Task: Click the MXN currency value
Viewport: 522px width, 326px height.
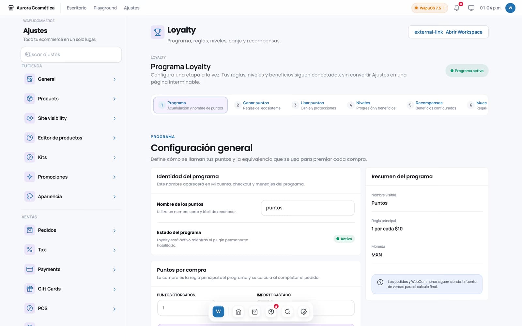Action: click(x=376, y=255)
